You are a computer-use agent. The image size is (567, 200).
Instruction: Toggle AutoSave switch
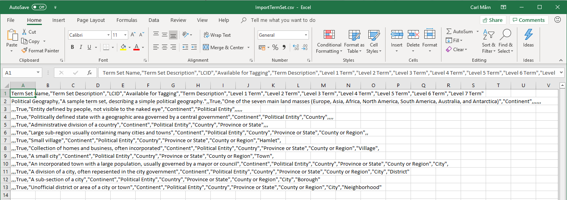click(x=39, y=7)
